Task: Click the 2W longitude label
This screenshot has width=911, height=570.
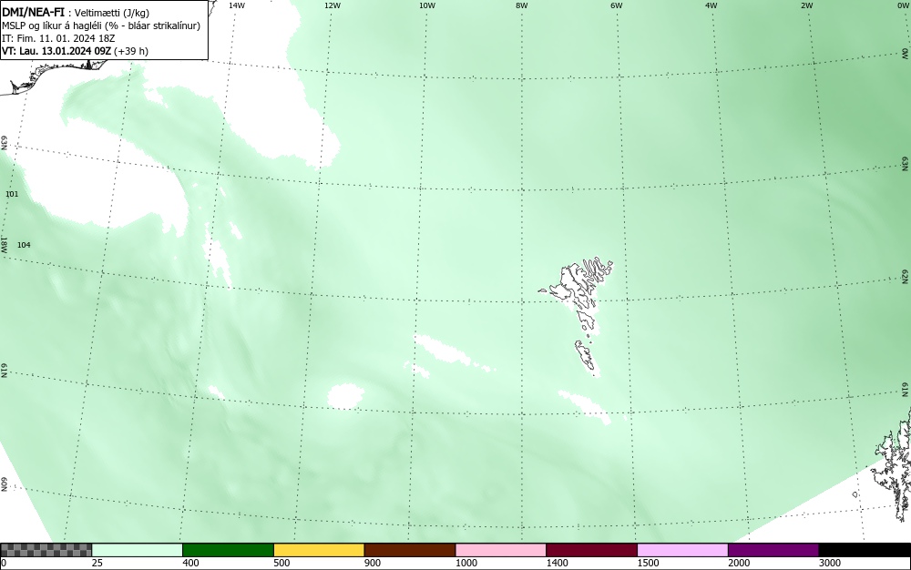Action: click(806, 5)
